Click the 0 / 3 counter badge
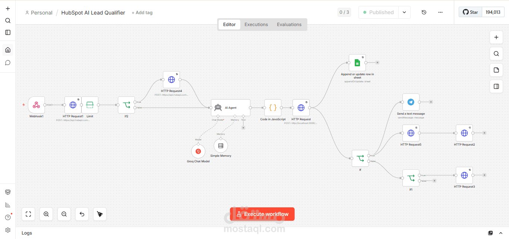Viewport: 509px width, 239px height. [x=344, y=12]
